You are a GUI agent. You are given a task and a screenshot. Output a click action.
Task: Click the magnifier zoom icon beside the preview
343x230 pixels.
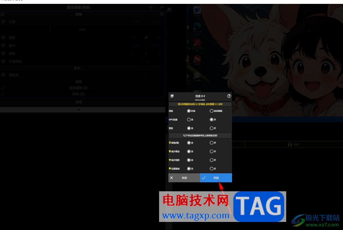pyautogui.click(x=169, y=10)
